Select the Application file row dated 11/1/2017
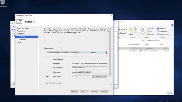Image resolution: width=182 pixels, height=102 pixels. tap(144, 48)
